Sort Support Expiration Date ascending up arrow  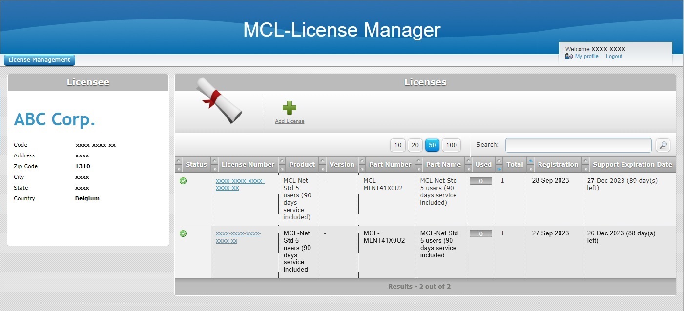[586, 161]
